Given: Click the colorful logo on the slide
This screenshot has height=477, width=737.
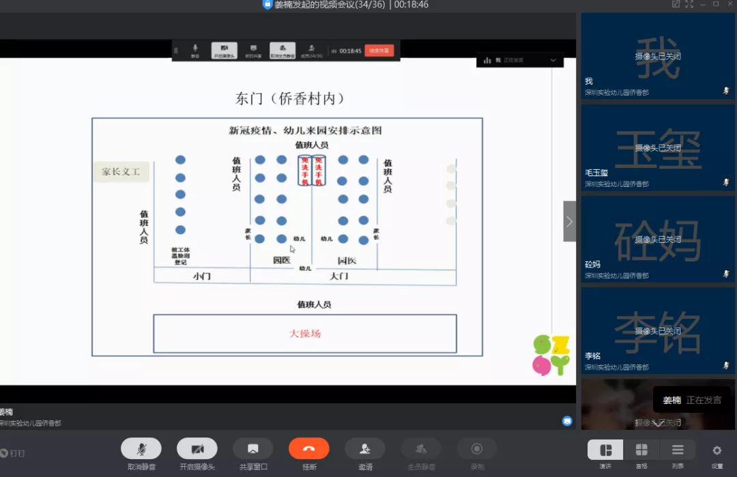Looking at the screenshot, I should 551,356.
